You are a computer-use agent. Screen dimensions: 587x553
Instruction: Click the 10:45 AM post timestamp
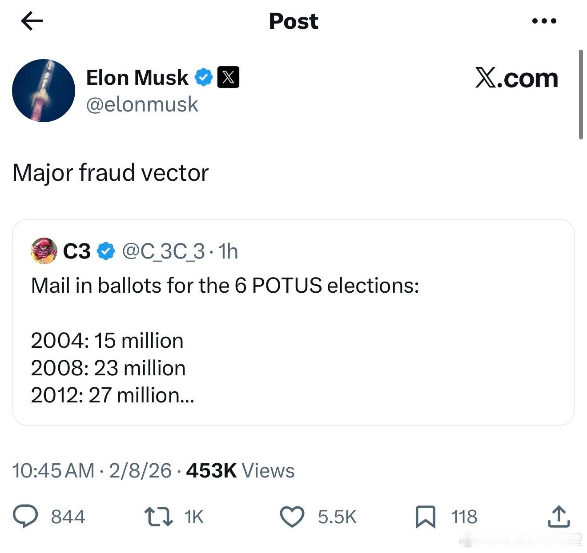click(53, 471)
